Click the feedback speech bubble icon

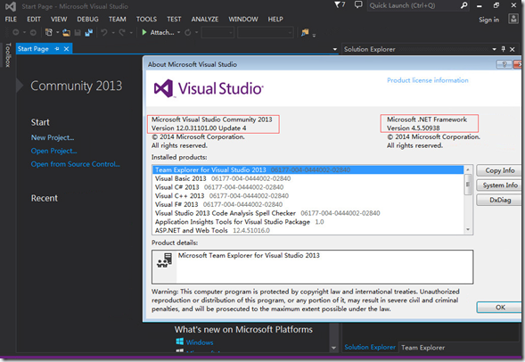tap(358, 4)
